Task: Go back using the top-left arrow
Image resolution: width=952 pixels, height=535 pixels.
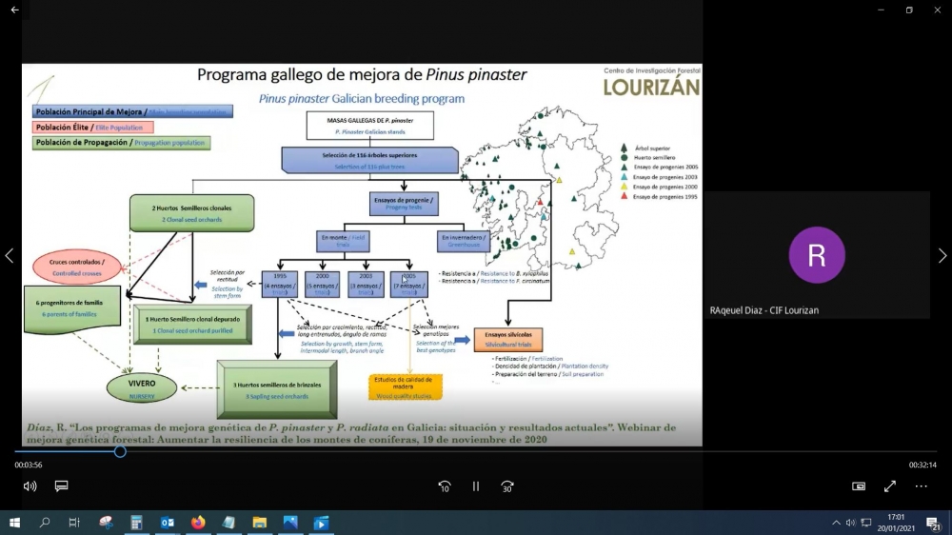Action: pos(14,10)
